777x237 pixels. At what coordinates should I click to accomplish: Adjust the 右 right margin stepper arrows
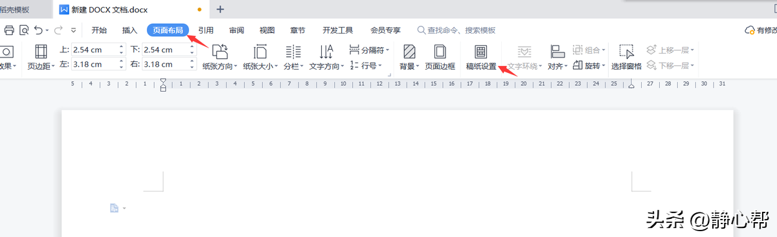pyautogui.click(x=192, y=64)
